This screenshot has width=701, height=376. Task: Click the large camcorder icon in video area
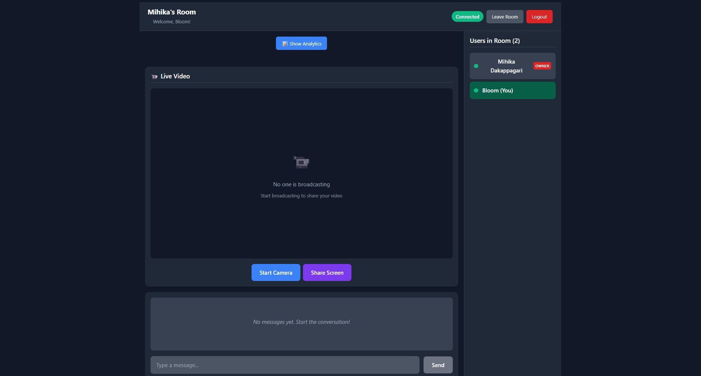tap(301, 162)
